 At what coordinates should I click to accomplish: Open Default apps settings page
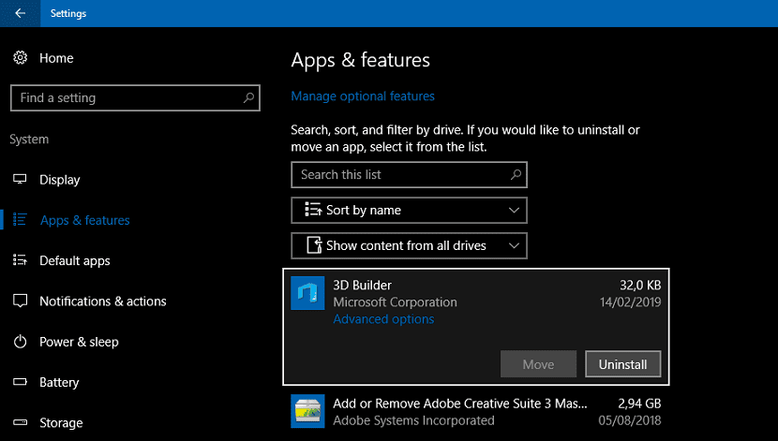coord(75,260)
